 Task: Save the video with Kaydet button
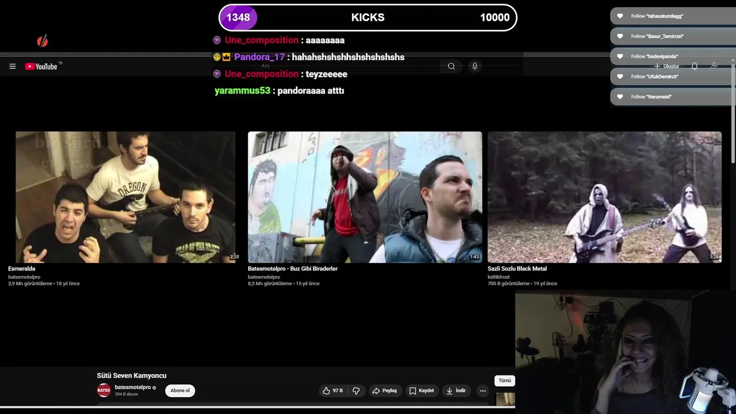point(421,390)
